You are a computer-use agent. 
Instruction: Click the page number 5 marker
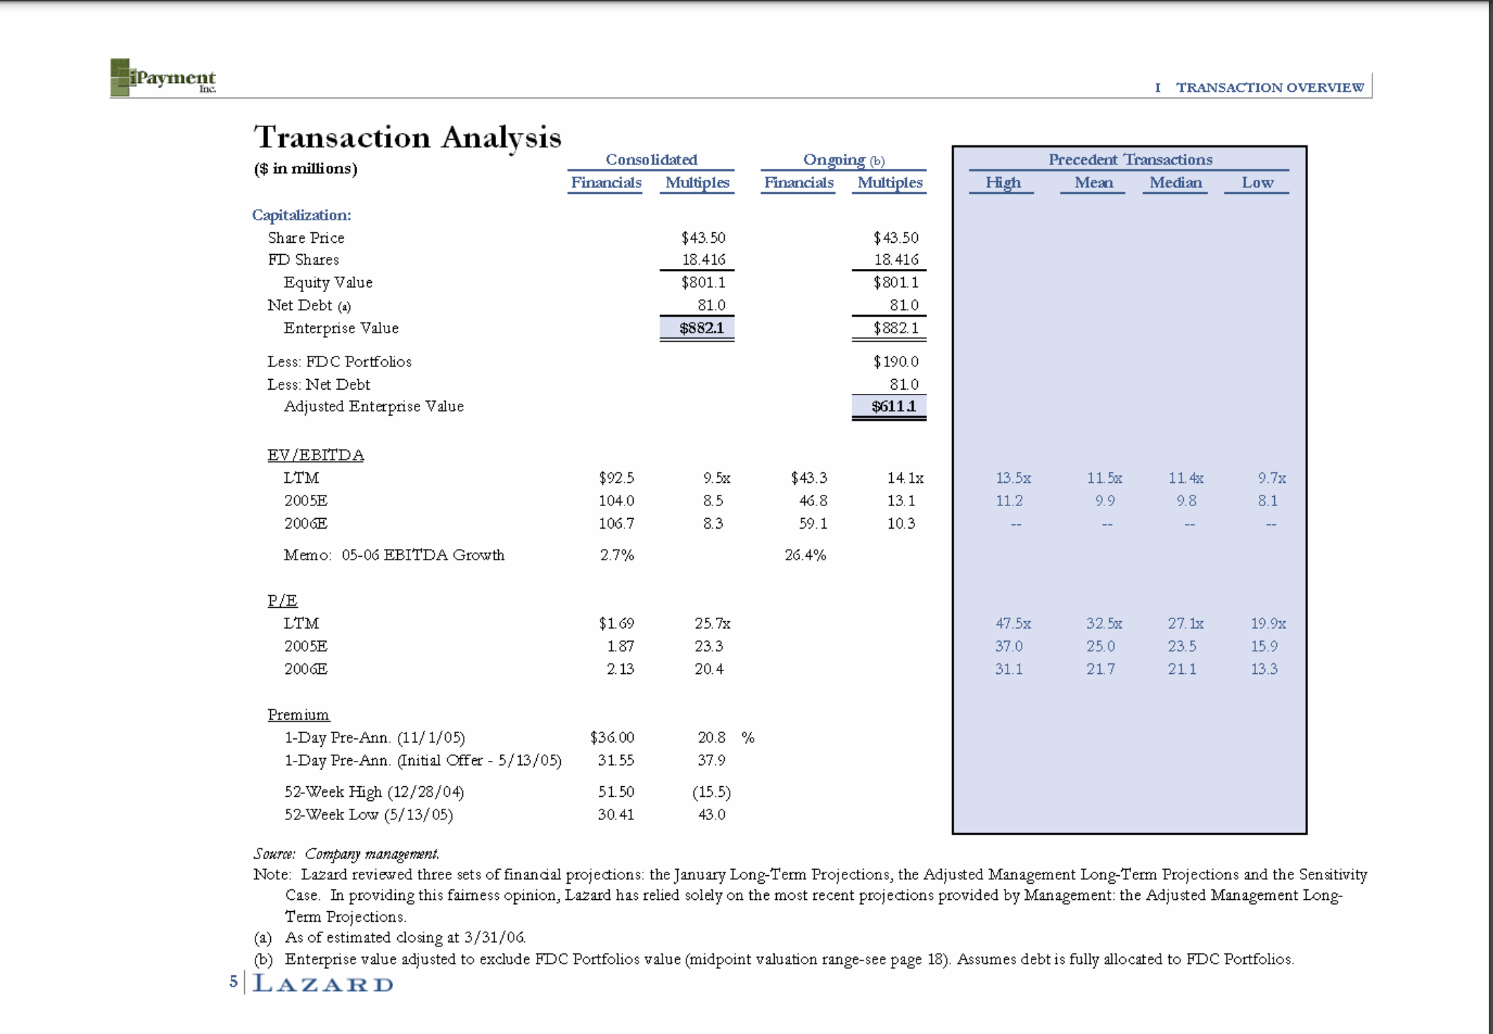233,981
